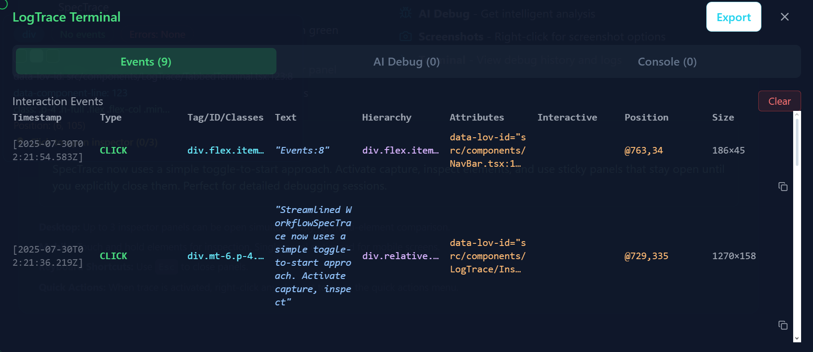Click the Type column header
Viewport: 813px width, 352px height.
[x=111, y=117]
